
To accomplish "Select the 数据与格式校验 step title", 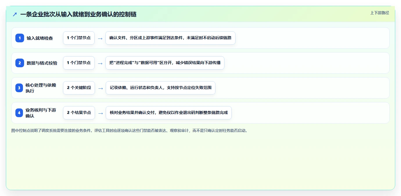I will pyautogui.click(x=42, y=63).
